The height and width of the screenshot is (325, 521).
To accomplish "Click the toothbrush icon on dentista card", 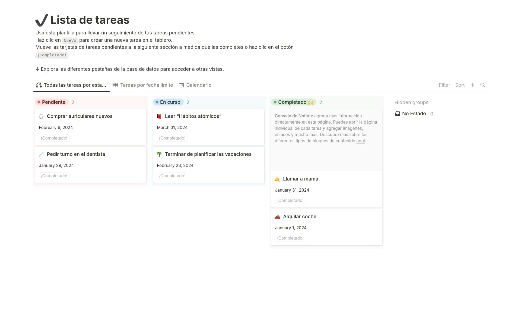I will pos(41,154).
